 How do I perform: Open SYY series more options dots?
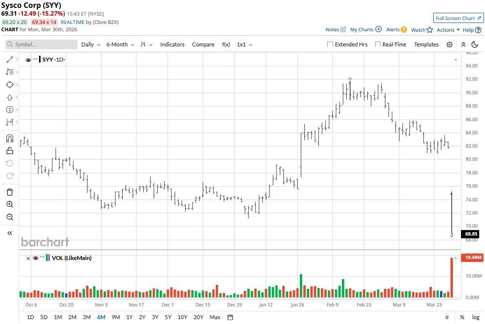point(35,59)
